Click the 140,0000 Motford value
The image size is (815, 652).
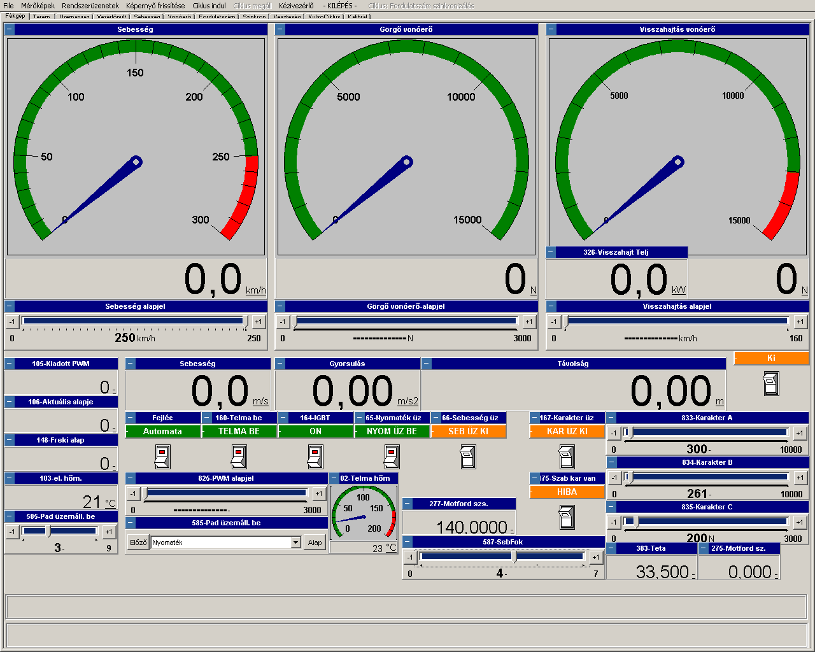(472, 527)
